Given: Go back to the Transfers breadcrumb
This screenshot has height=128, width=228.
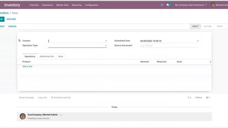Looking at the screenshot, I should tap(4, 13).
